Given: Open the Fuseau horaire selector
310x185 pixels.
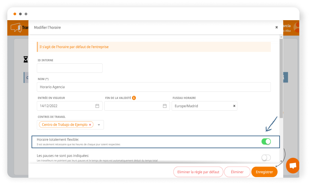Looking at the screenshot, I should coord(202,106).
